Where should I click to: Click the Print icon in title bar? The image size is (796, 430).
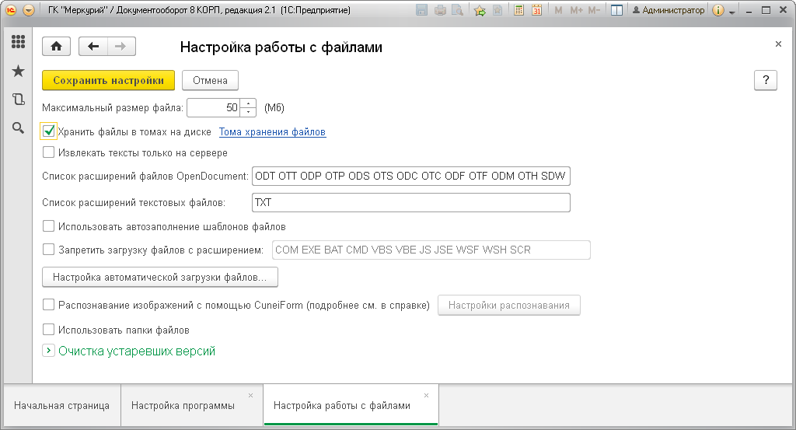(x=440, y=10)
